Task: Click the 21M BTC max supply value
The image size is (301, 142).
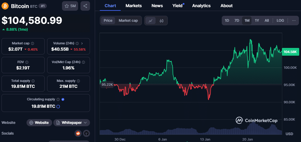Action: click(68, 86)
